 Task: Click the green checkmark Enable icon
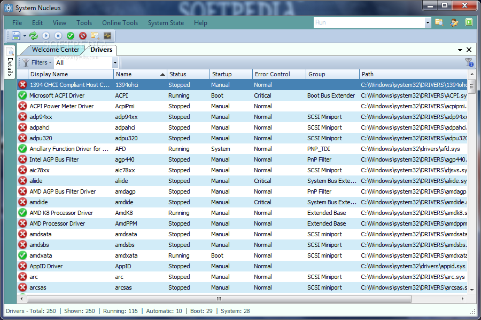pyautogui.click(x=71, y=36)
